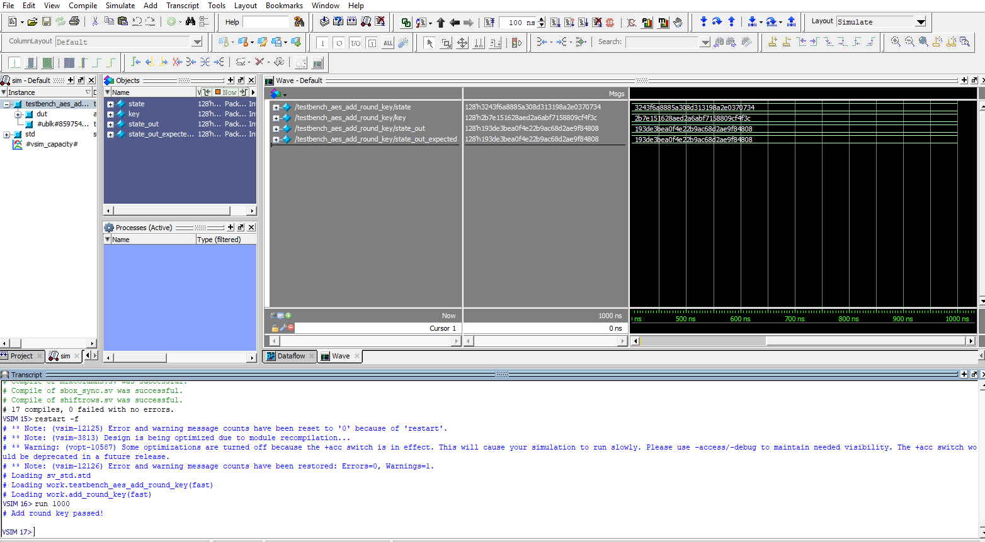Viewport: 985px width, 542px height.
Task: Click the Break simulation hand icon
Action: click(678, 23)
